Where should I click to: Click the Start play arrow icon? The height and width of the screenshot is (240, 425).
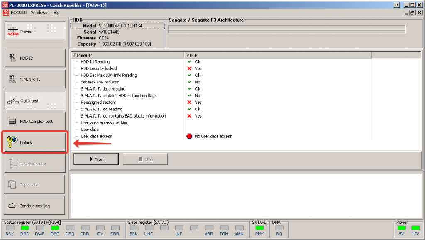click(91, 159)
